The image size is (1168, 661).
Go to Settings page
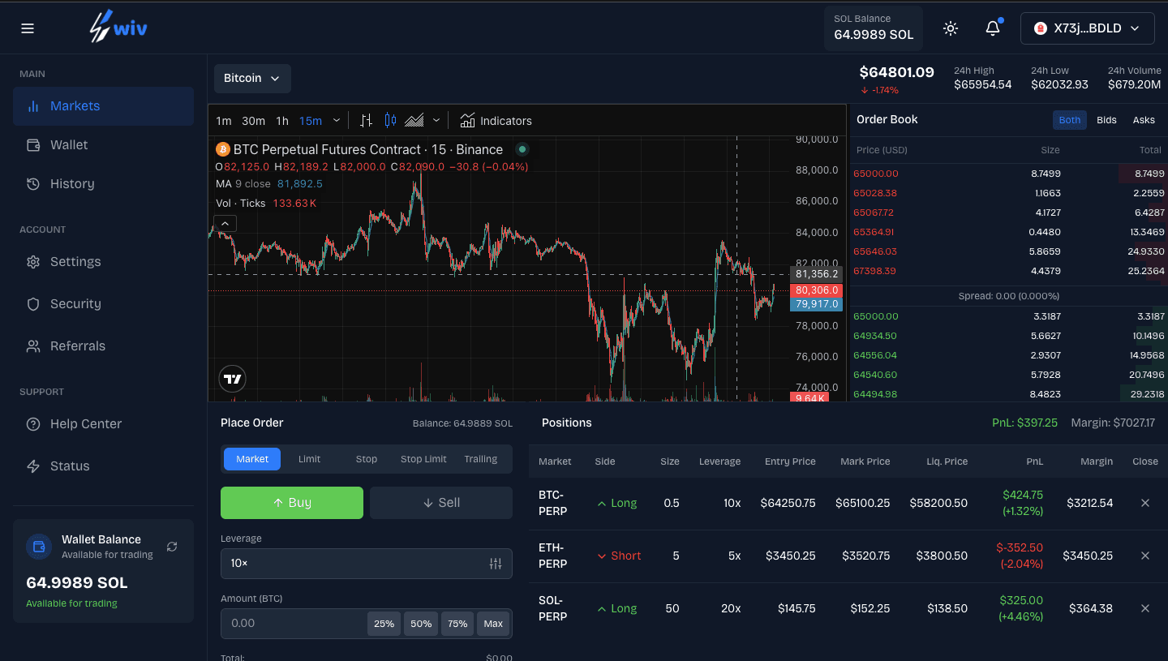[103, 262]
